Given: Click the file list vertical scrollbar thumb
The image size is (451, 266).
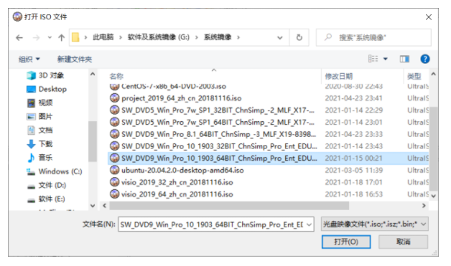Looking at the screenshot, I should 433,149.
